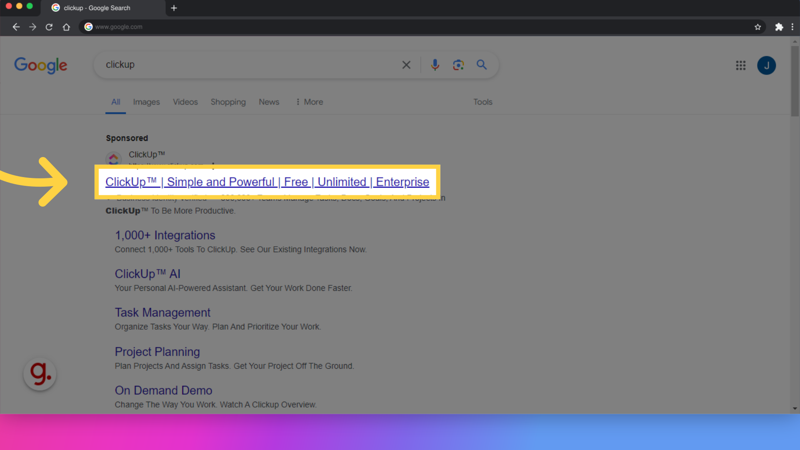Open the ClickUp Simple and Powerful ad link
The image size is (800, 450).
pos(267,182)
